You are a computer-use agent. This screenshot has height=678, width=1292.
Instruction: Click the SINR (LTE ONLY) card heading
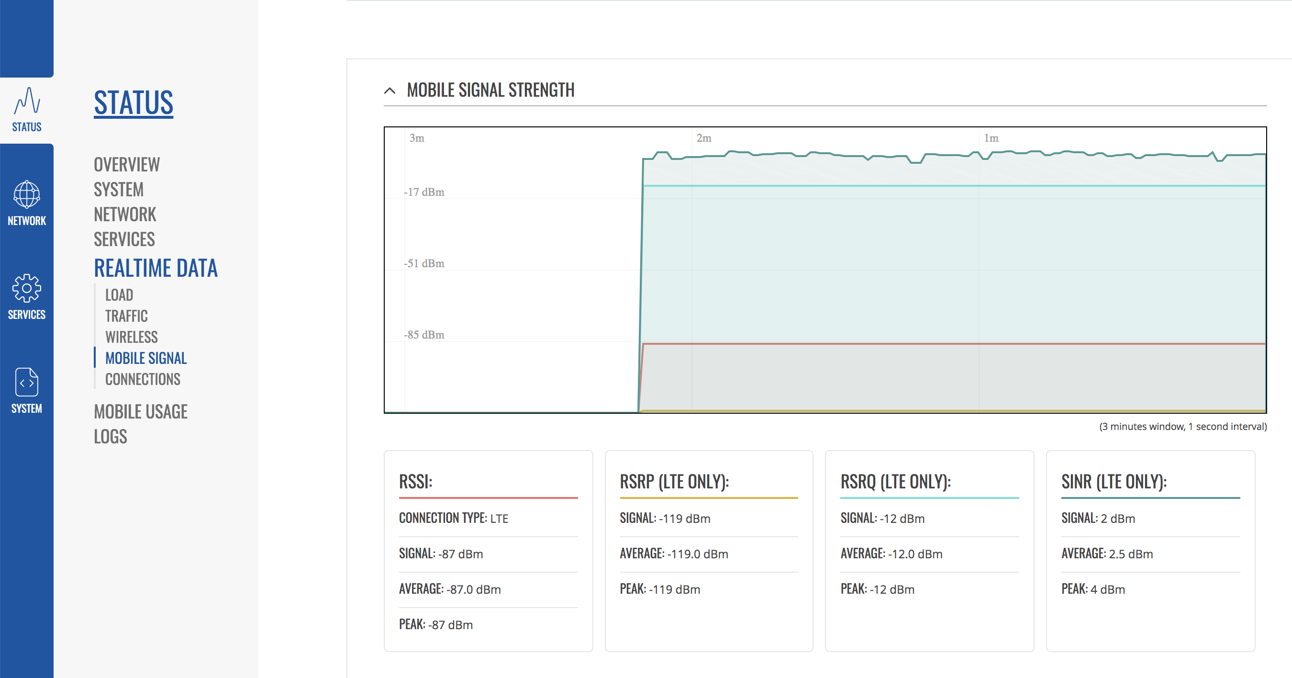point(1114,482)
